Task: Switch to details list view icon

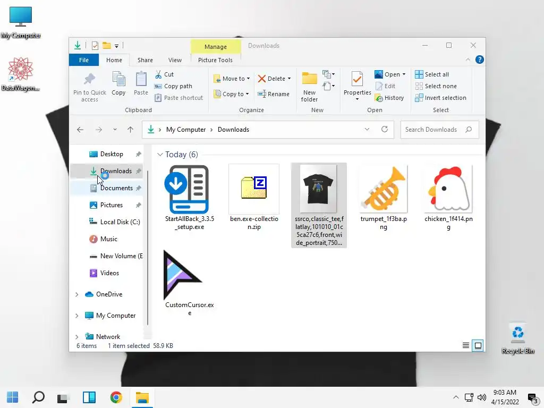Action: (x=465, y=345)
